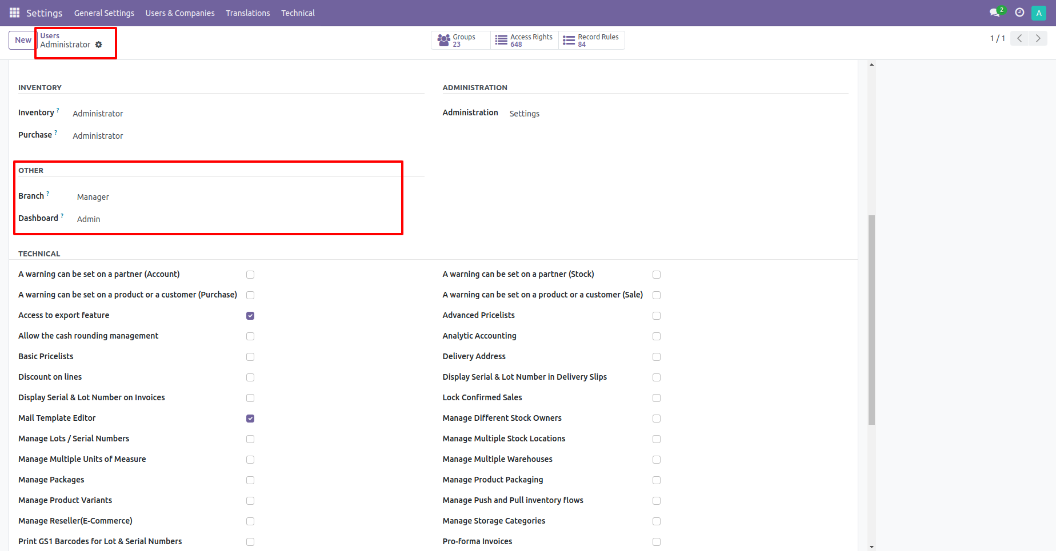The image size is (1056, 551).
Task: Open the Inventory role dropdown
Action: (98, 114)
